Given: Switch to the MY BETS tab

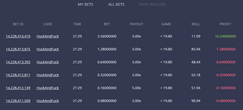Looking at the screenshot, I should click(85, 4).
